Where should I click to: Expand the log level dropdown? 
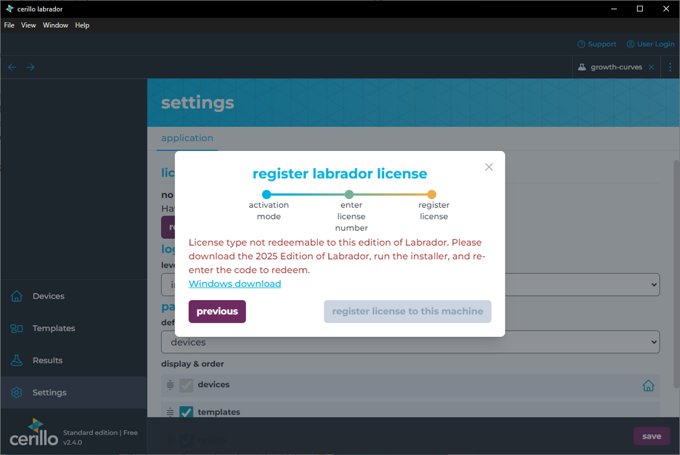pyautogui.click(x=410, y=284)
